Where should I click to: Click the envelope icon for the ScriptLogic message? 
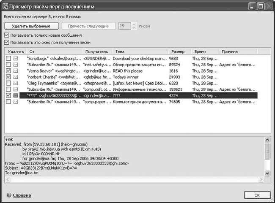pyautogui.click(x=16, y=58)
